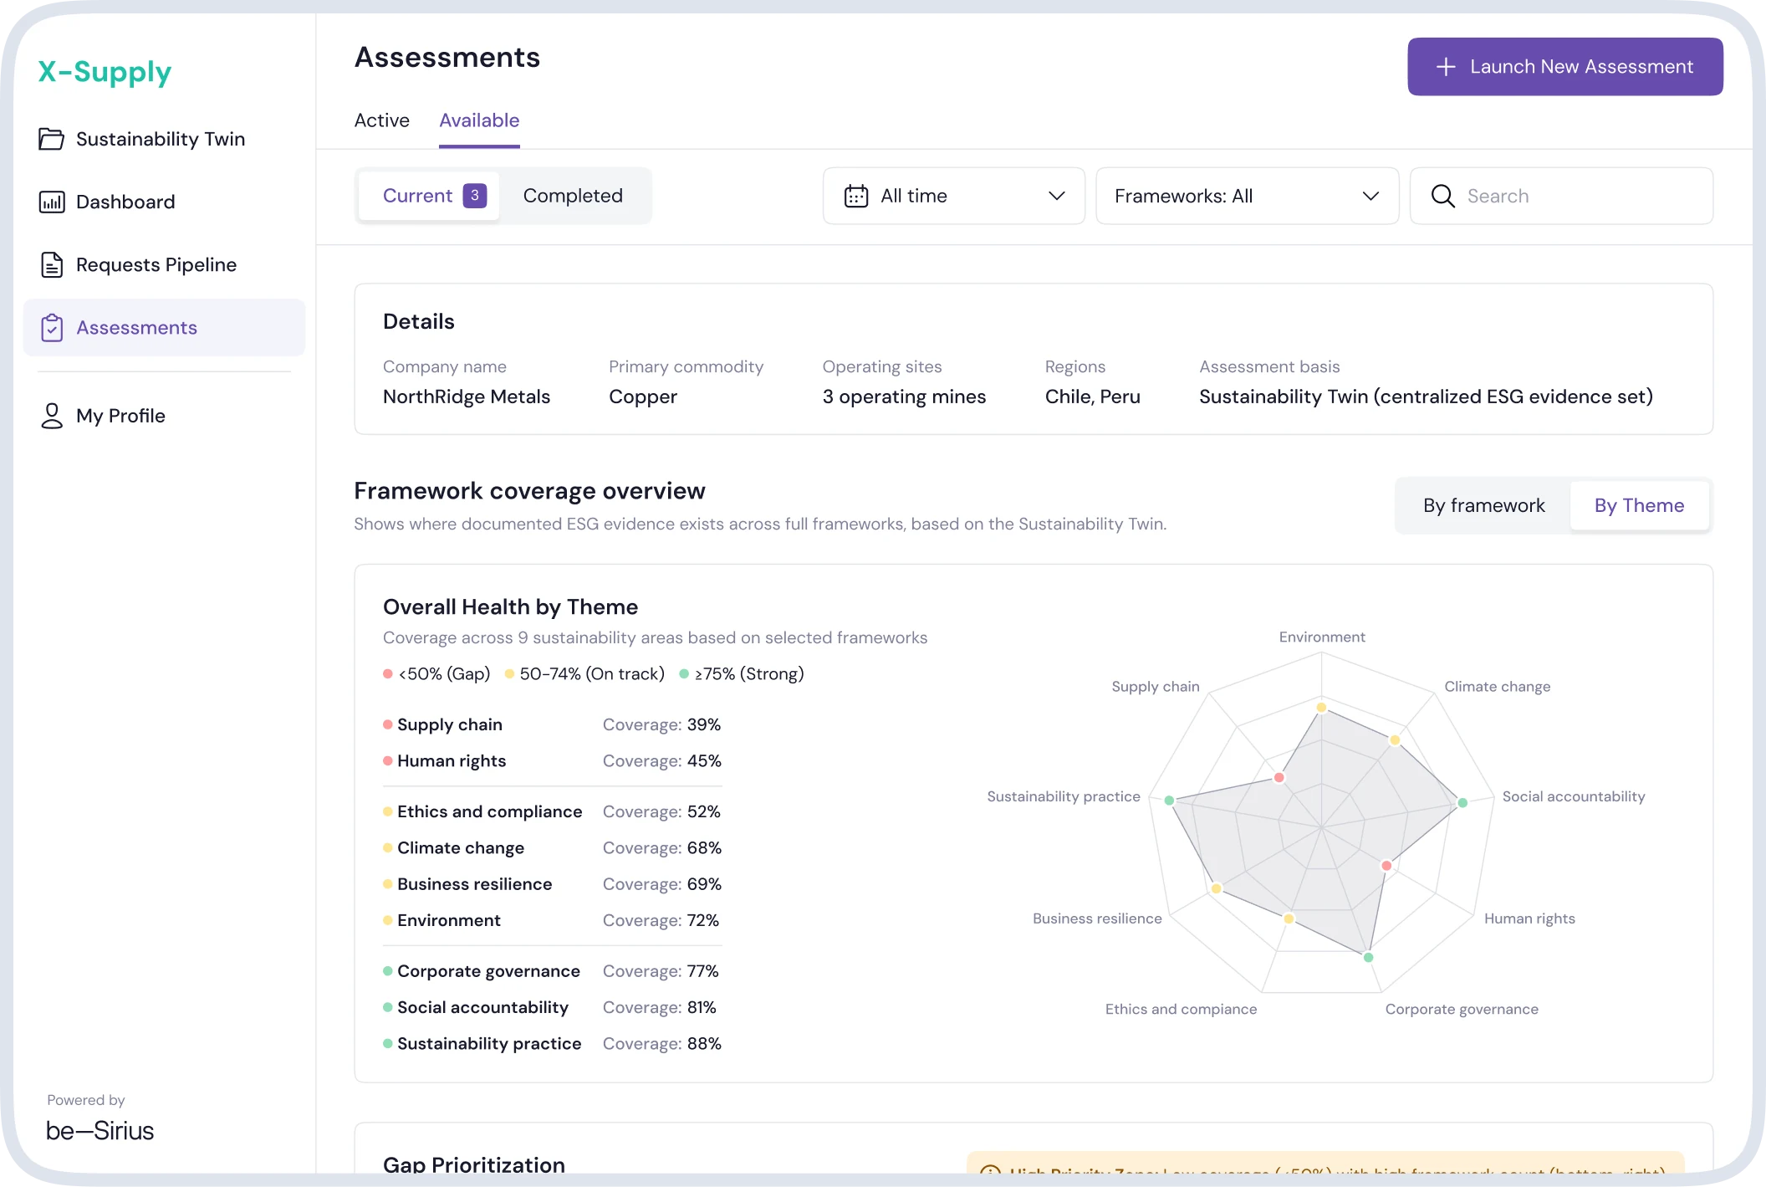The width and height of the screenshot is (1766, 1187).
Task: Click chevron arrow on Frameworks filter
Action: click(x=1370, y=196)
